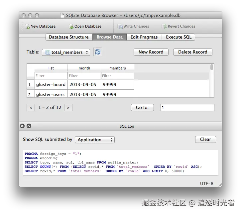Click the New Database toolbar icon
The image size is (241, 213).
pyautogui.click(x=27, y=27)
